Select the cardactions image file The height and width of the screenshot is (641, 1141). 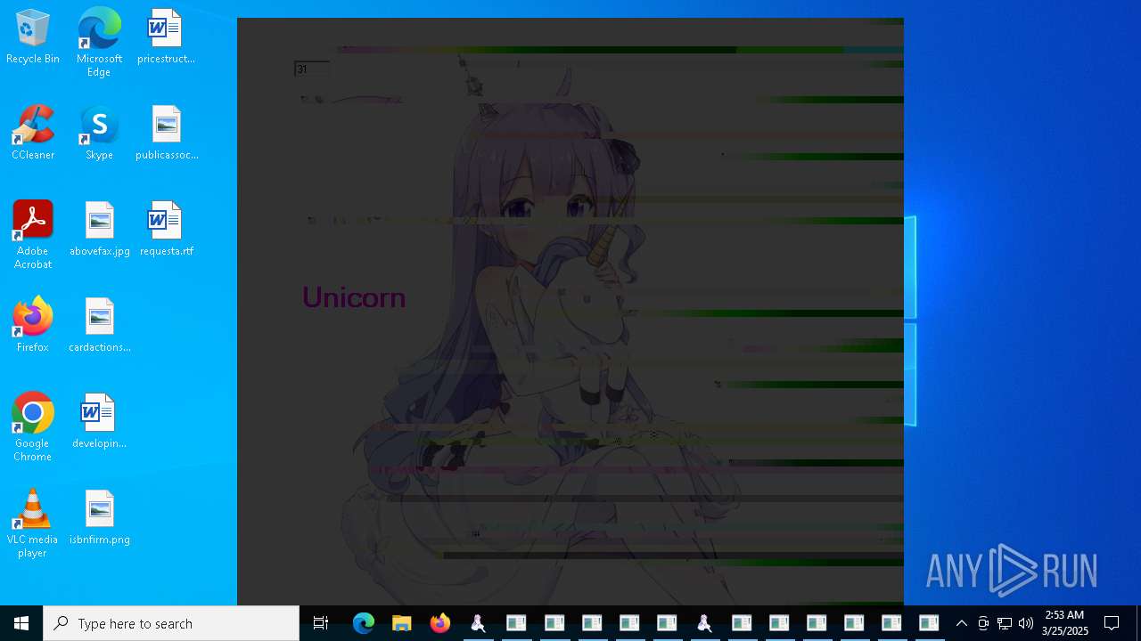point(100,326)
